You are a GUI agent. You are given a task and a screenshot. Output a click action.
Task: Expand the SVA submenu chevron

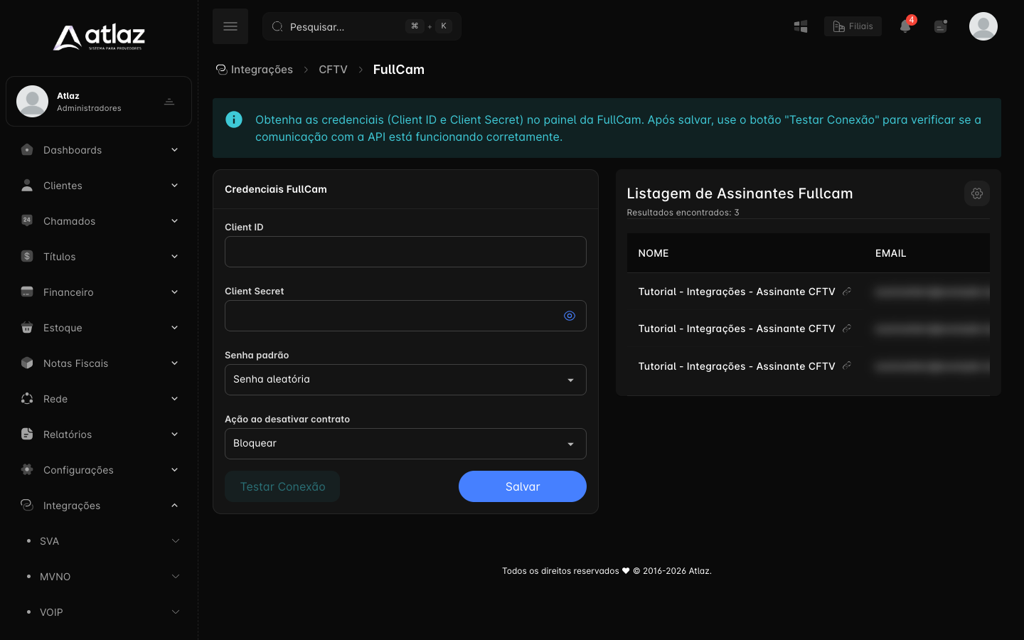176,541
